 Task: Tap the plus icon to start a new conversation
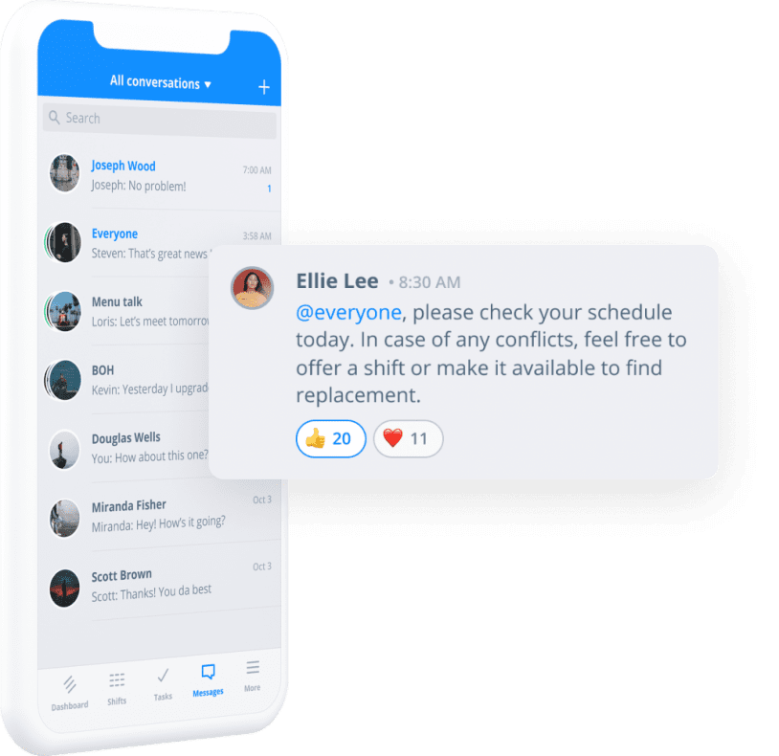point(264,87)
